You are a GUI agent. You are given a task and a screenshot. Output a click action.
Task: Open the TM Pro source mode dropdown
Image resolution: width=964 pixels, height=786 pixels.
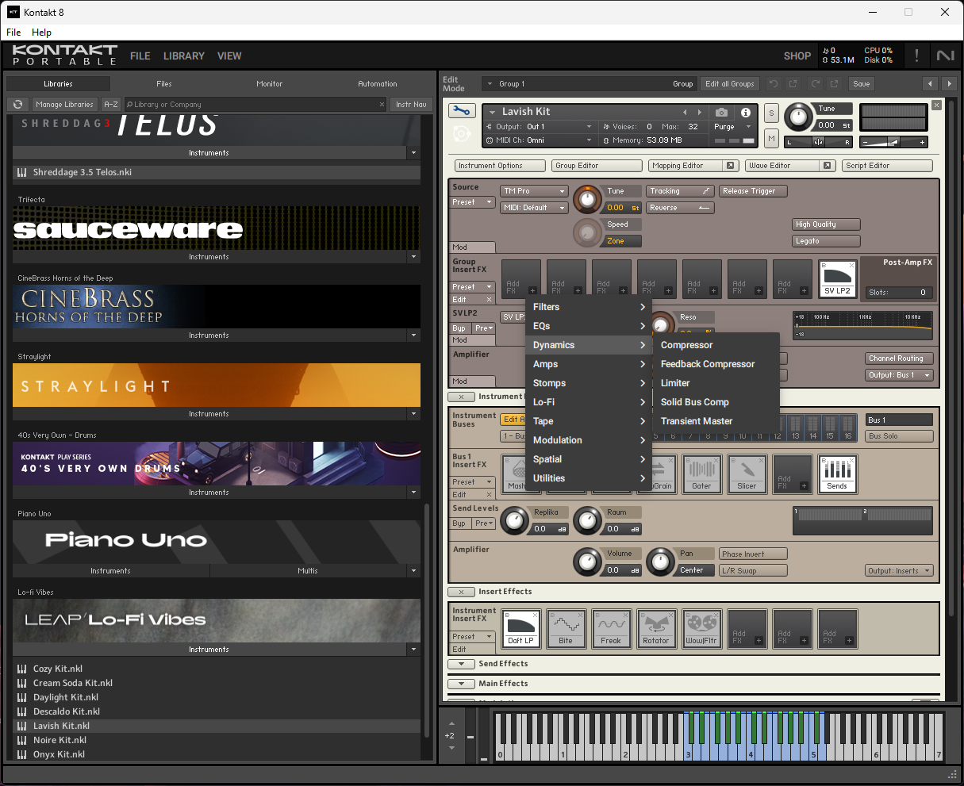(535, 191)
